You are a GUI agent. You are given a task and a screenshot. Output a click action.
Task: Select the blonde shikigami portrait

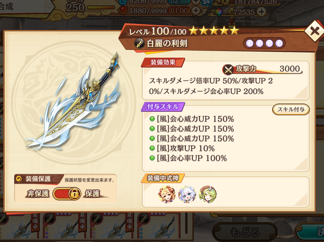tap(167, 194)
